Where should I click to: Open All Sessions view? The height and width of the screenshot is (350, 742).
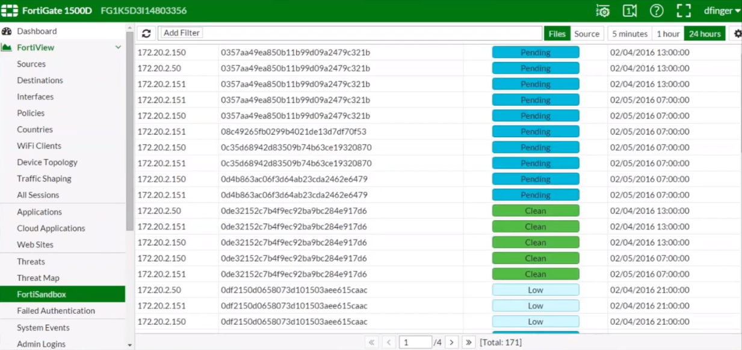[38, 195]
